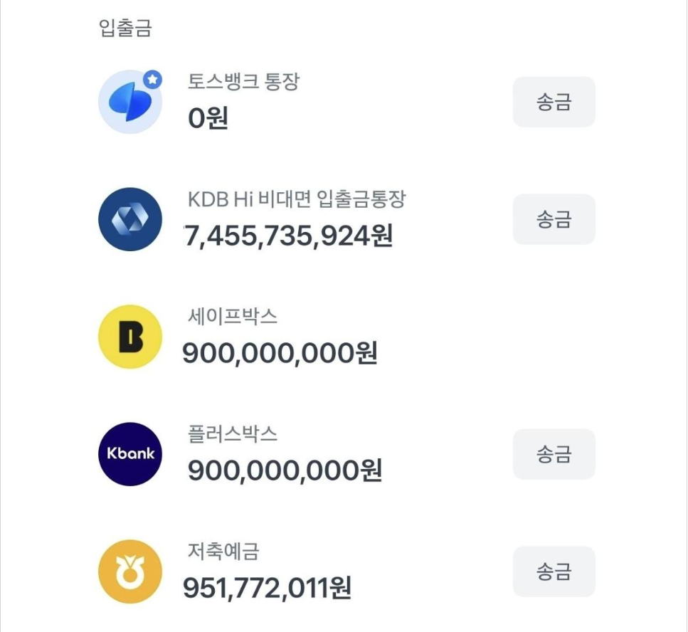The image size is (688, 632).
Task: Select the KDB bank emblem icon
Action: pyautogui.click(x=129, y=218)
